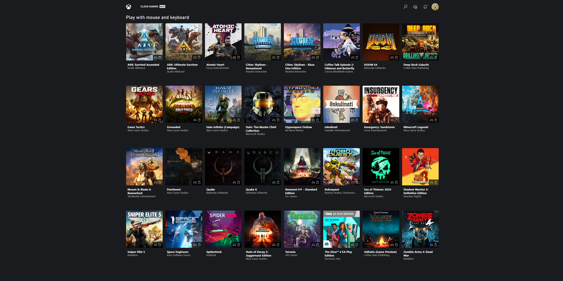Click the BETA badge next to Cloud Gaming
This screenshot has height=281, width=563.
[162, 6]
